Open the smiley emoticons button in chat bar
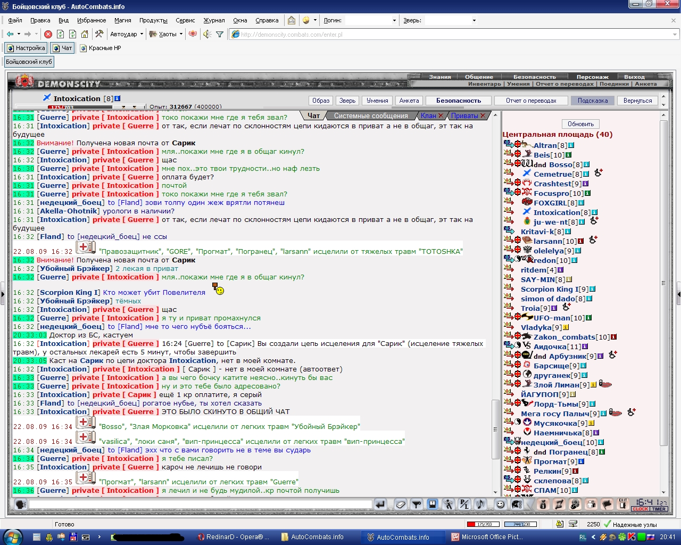 500,504
